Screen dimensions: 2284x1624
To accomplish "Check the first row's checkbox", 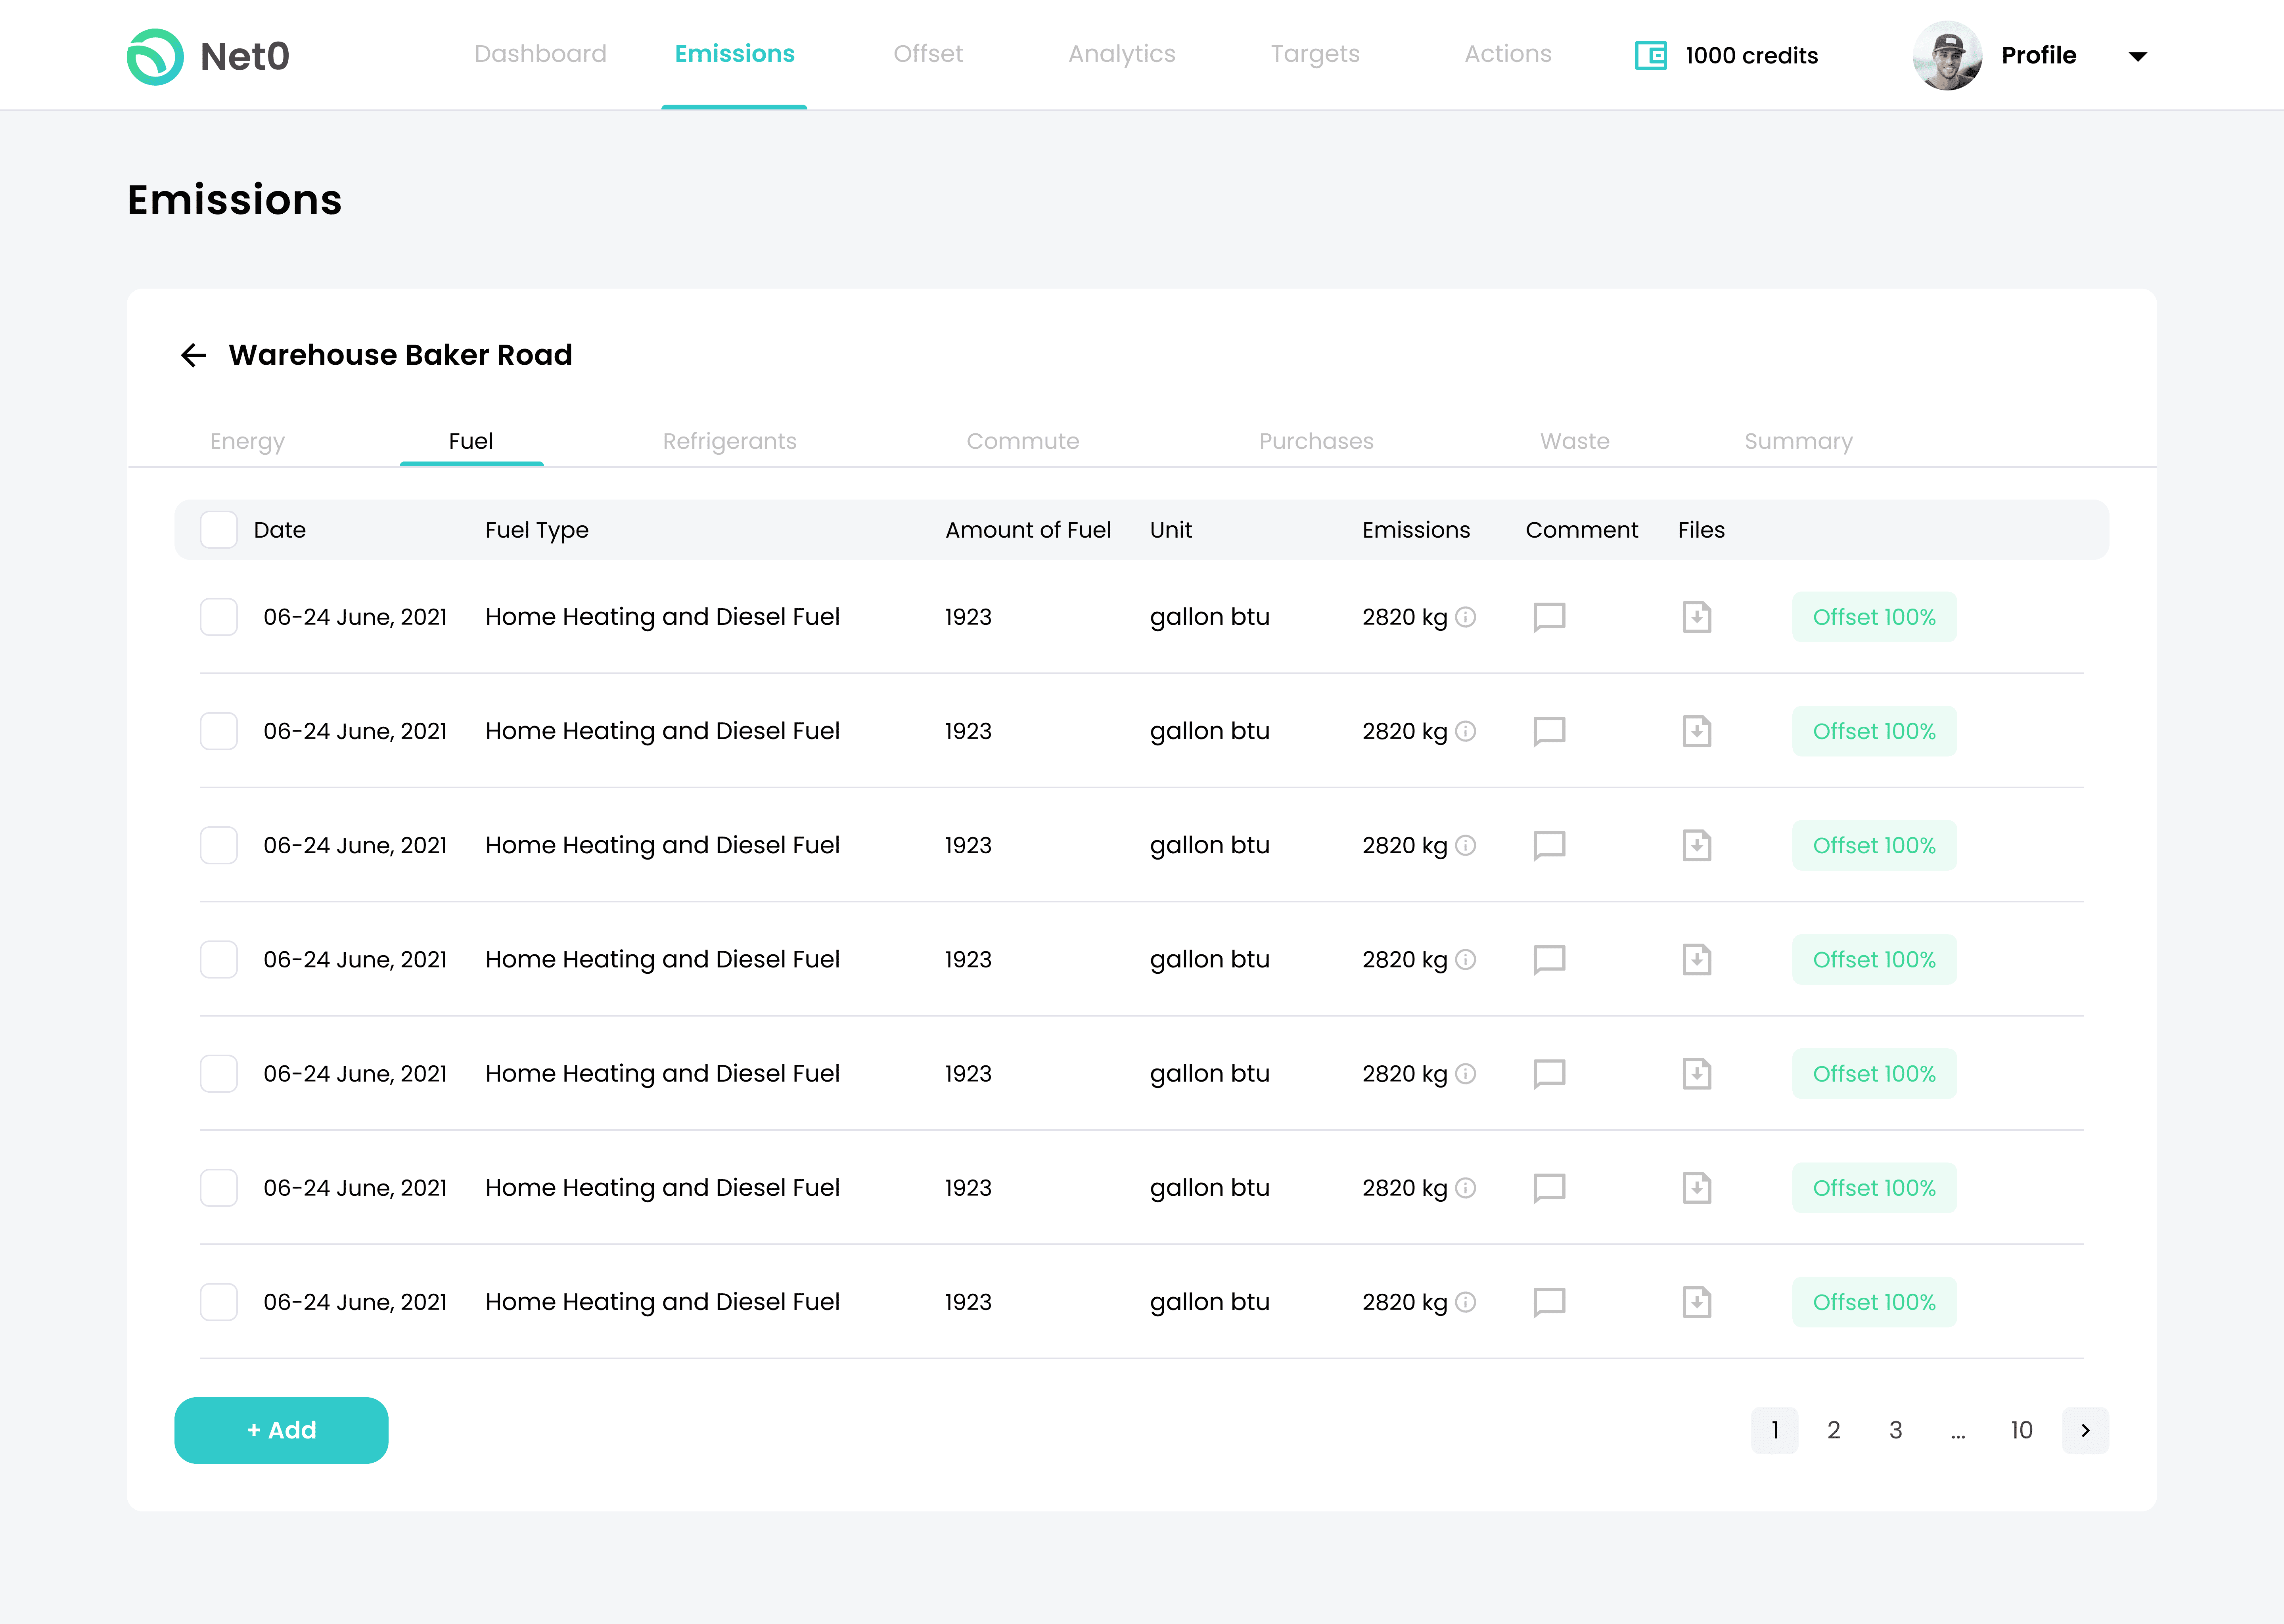I will 219,617.
